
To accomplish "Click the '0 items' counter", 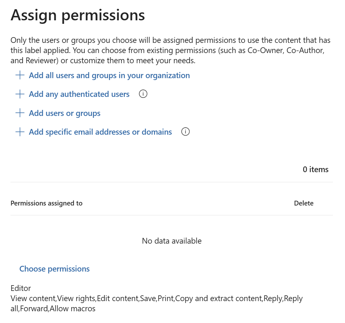I will coord(315,169).
